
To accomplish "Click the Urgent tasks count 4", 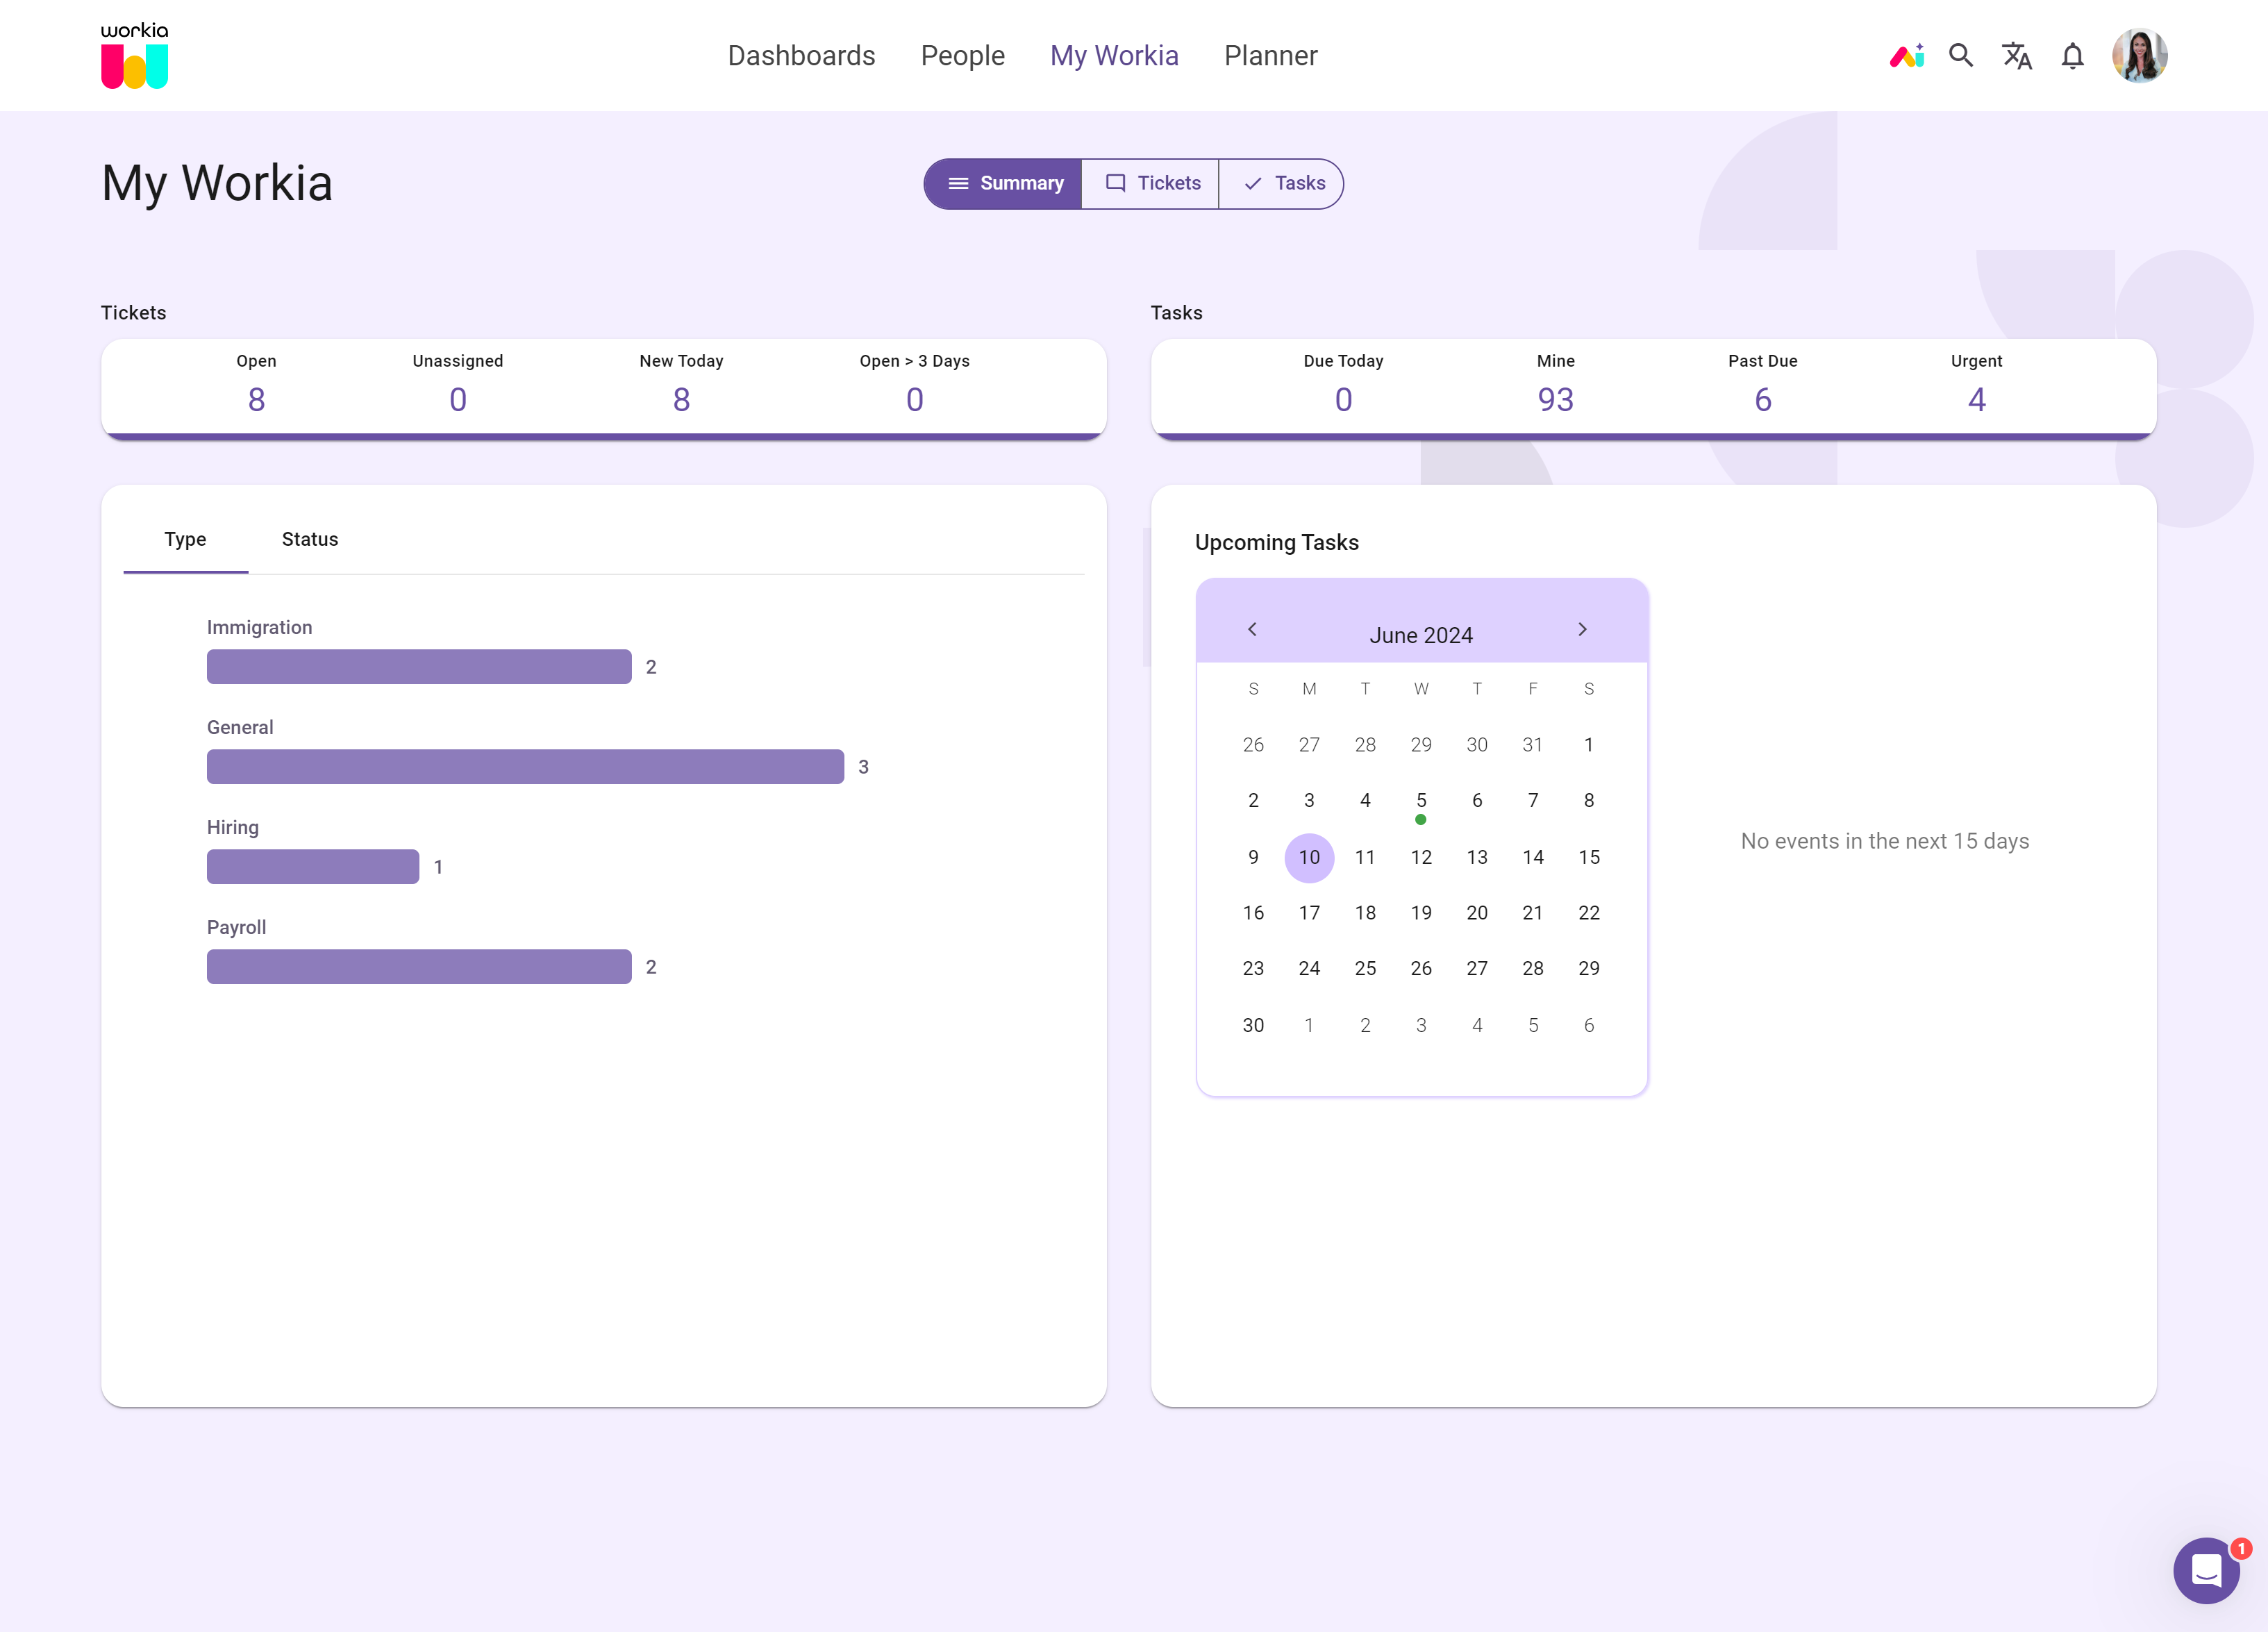I will pyautogui.click(x=1977, y=400).
